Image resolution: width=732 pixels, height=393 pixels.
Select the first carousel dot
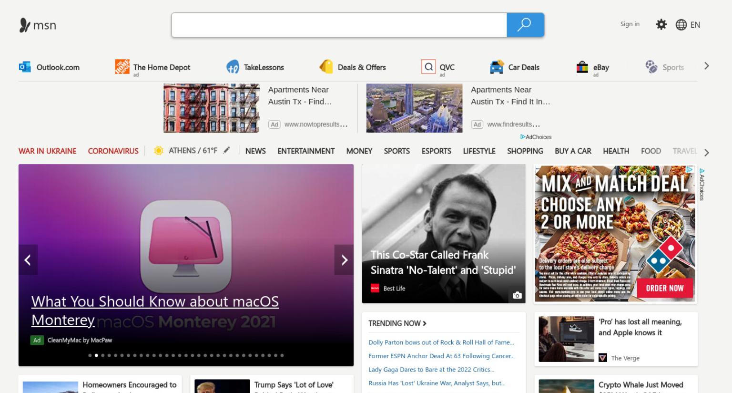click(x=90, y=355)
